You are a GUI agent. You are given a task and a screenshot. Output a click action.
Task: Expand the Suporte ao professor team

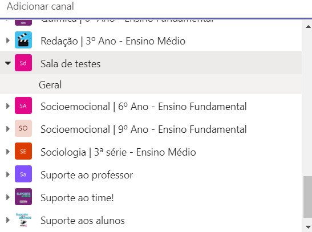(x=8, y=174)
